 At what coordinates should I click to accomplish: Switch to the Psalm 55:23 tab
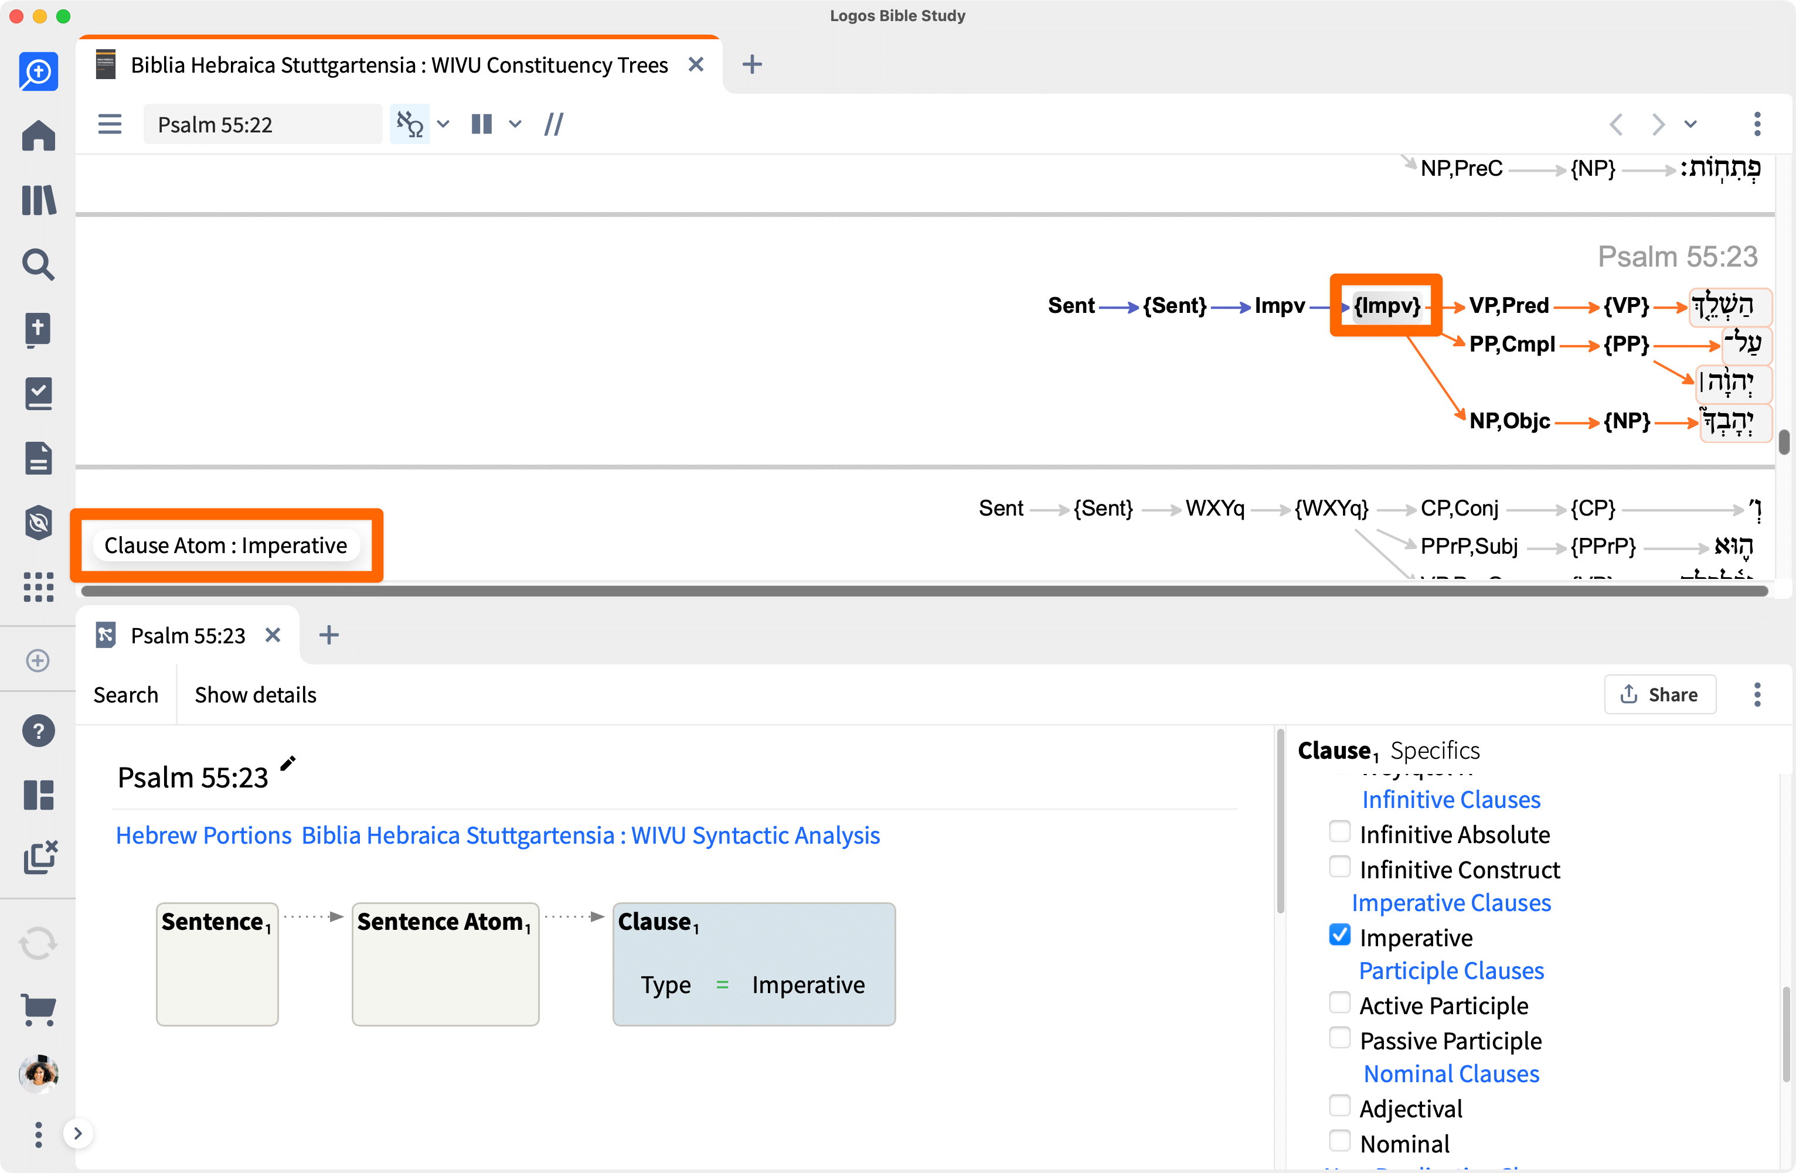[188, 636]
